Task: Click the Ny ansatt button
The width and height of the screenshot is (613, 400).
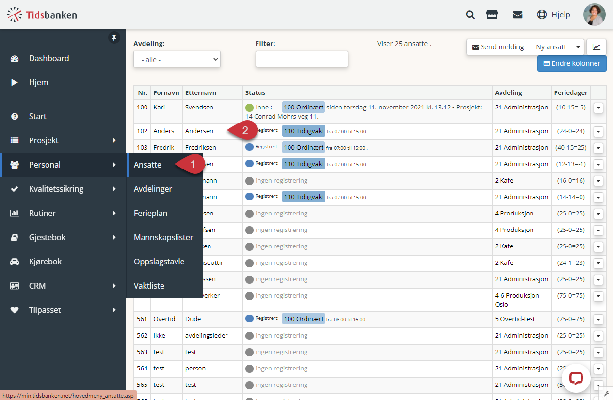Action: [551, 47]
